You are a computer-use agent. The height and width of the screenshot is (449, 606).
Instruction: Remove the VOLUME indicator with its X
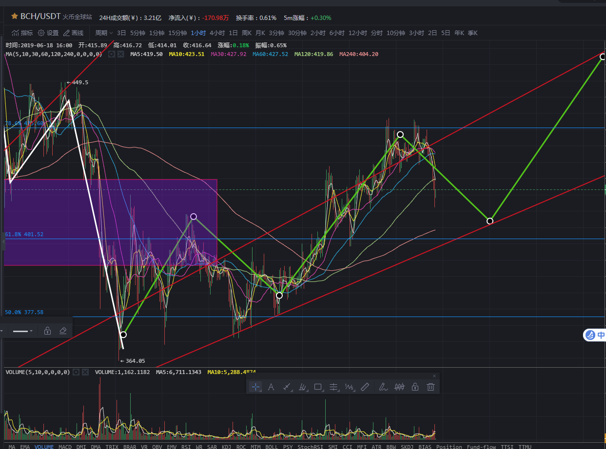85,372
